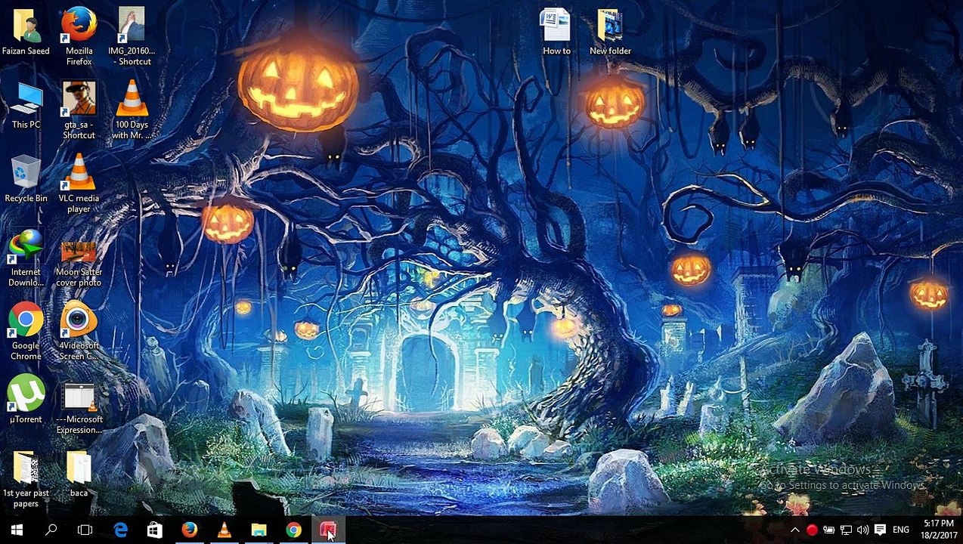Open the µTorrent desktop shortcut

pyautogui.click(x=26, y=400)
